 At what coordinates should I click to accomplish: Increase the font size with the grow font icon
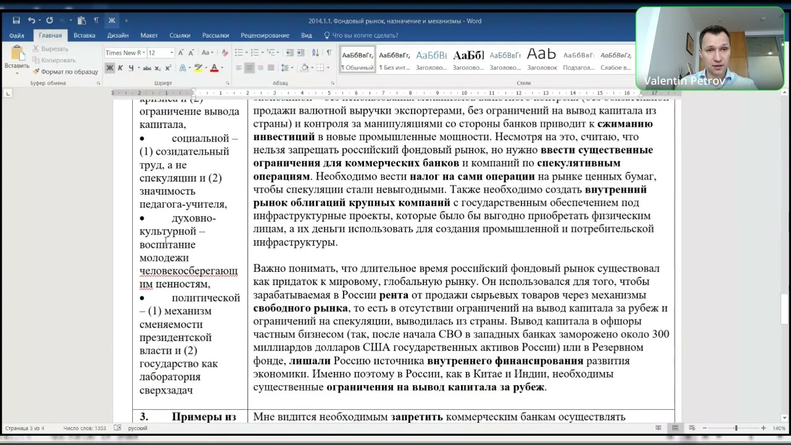[x=180, y=53]
